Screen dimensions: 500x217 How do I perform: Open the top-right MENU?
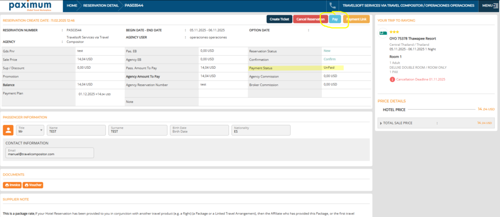pyautogui.click(x=489, y=5)
